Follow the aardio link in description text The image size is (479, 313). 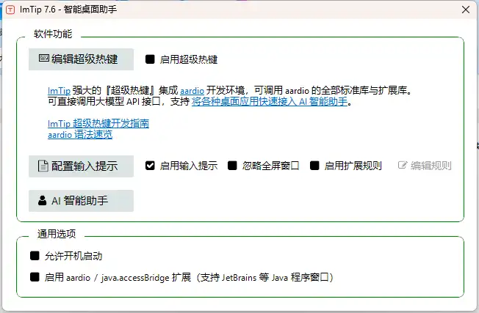tap(192, 91)
